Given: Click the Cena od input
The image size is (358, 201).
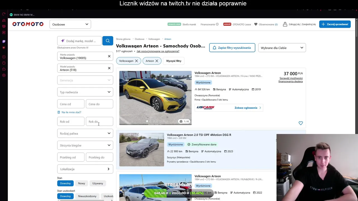Looking at the screenshot, I should 71,104.
